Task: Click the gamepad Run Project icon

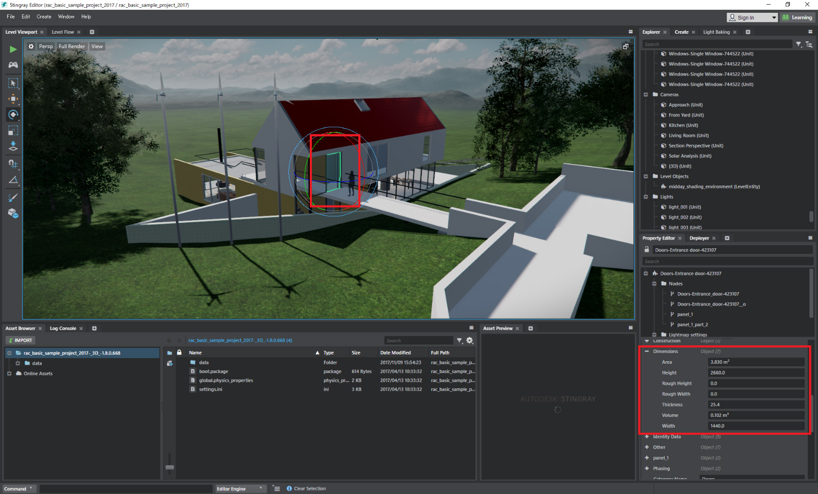Action: [x=13, y=65]
